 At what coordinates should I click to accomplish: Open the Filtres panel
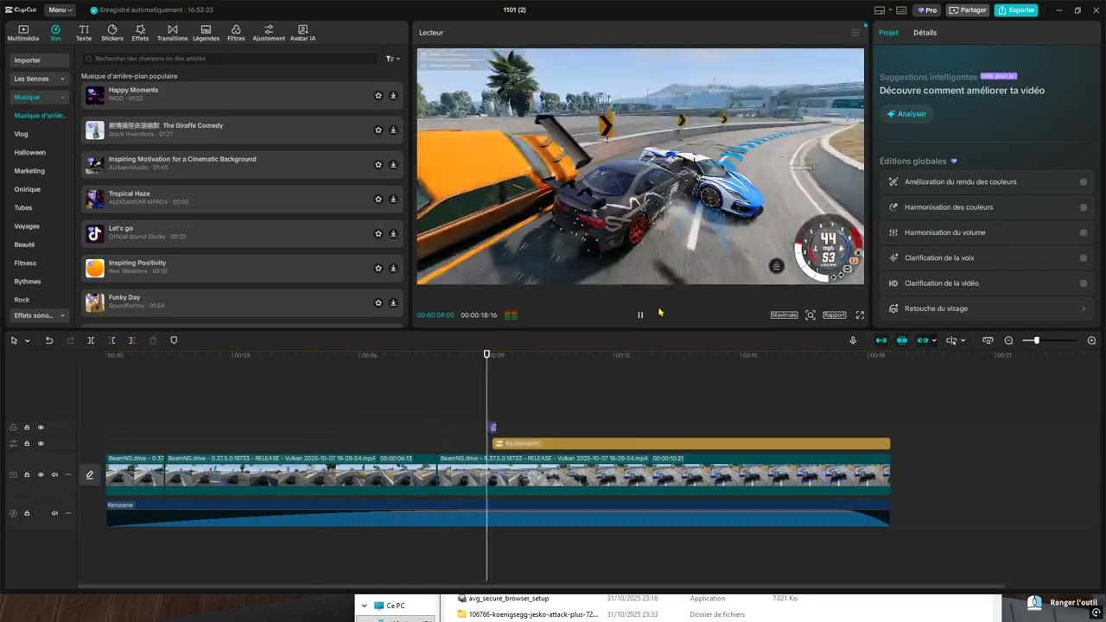[x=236, y=33]
